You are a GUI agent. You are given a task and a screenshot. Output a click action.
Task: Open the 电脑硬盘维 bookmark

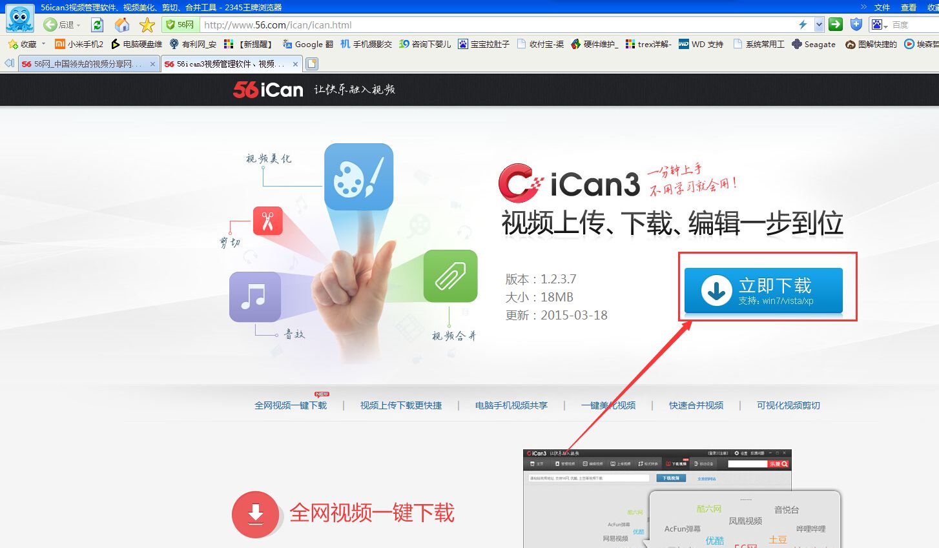[x=136, y=44]
